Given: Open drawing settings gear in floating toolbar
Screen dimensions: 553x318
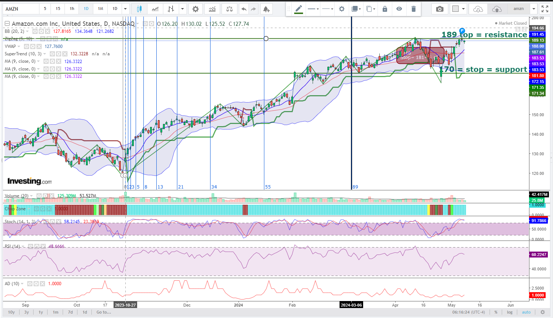Looking at the screenshot, I should pyautogui.click(x=342, y=9).
